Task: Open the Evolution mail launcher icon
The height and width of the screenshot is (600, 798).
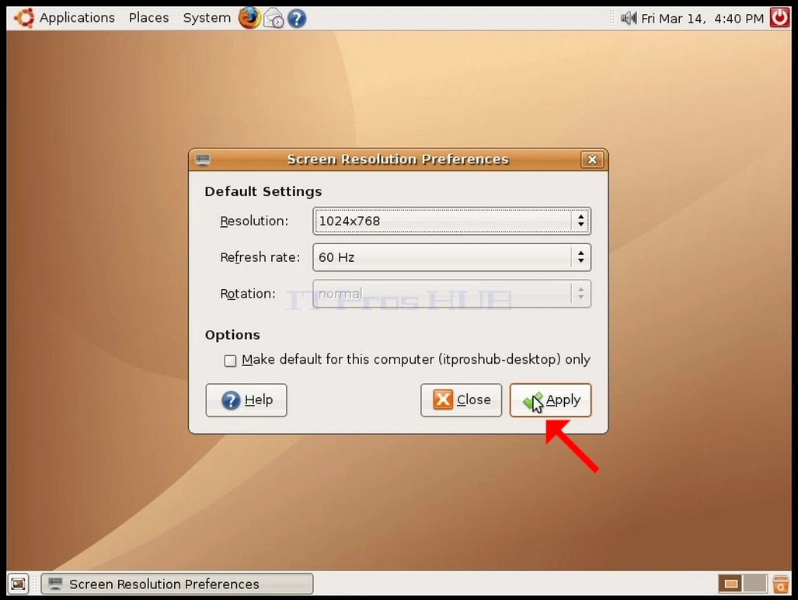Action: [x=274, y=19]
